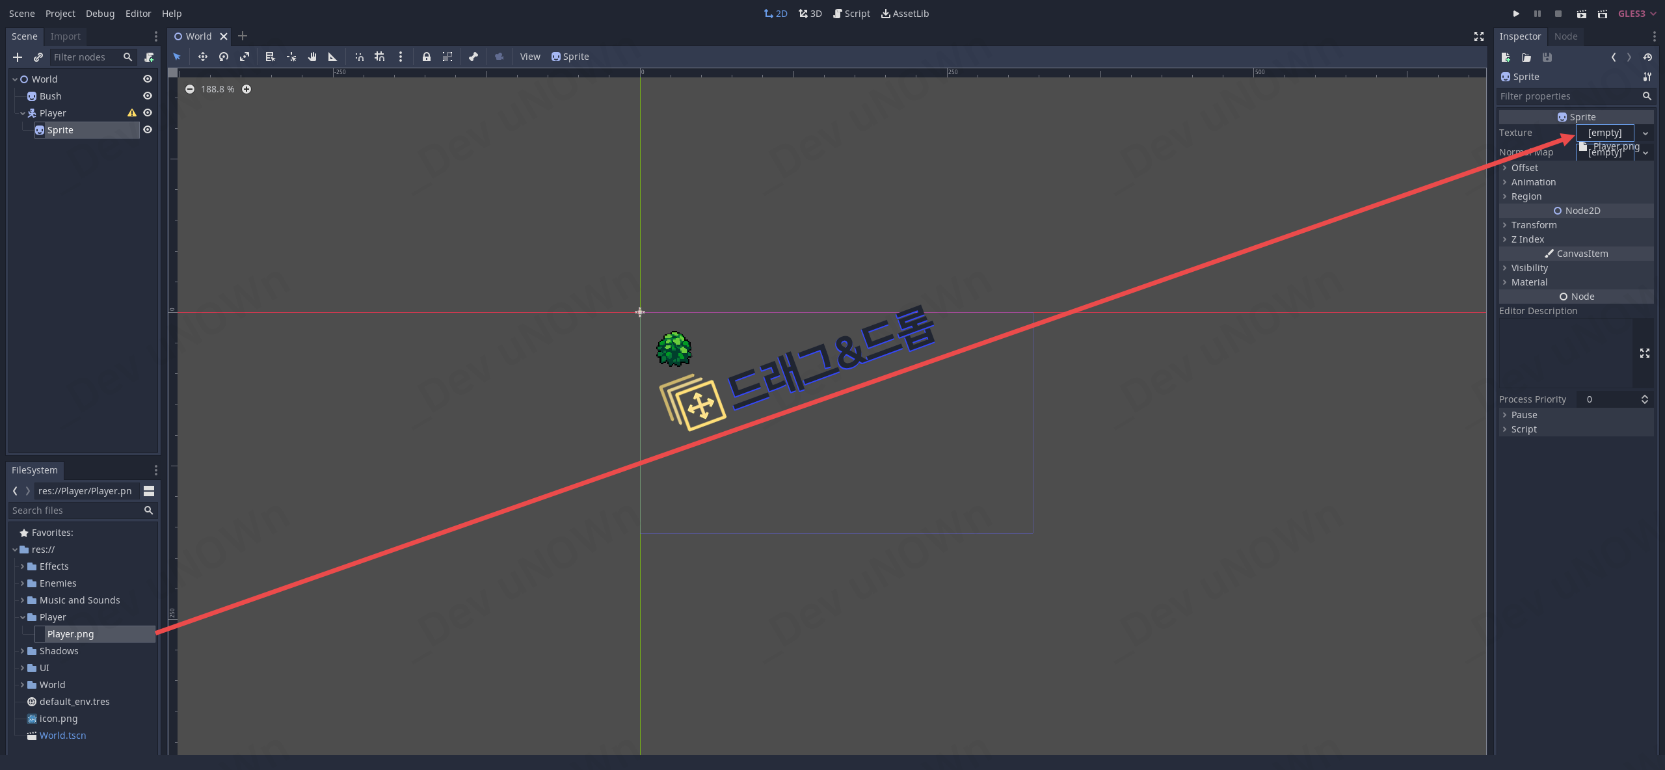Select the Rotate mode tool

224,57
